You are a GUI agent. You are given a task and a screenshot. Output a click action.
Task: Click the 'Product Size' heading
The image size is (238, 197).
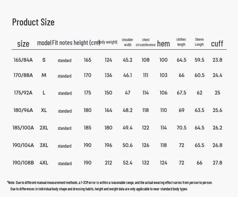click(33, 22)
